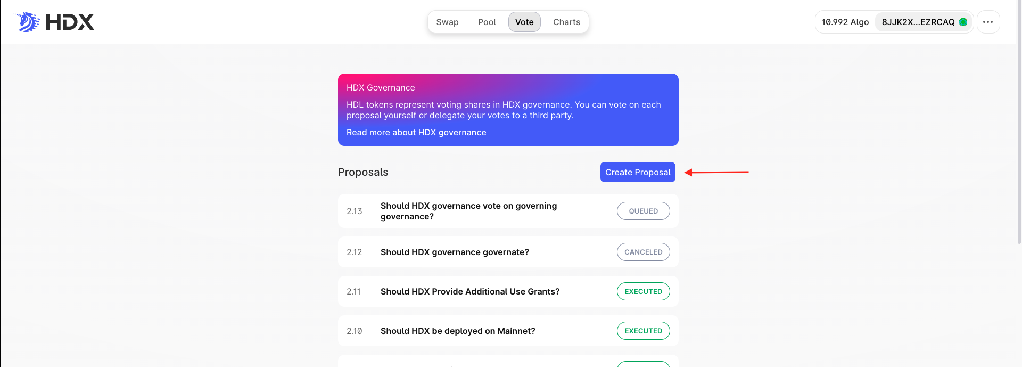Click the 10.992 Algo balance
The height and width of the screenshot is (367, 1022).
[845, 22]
